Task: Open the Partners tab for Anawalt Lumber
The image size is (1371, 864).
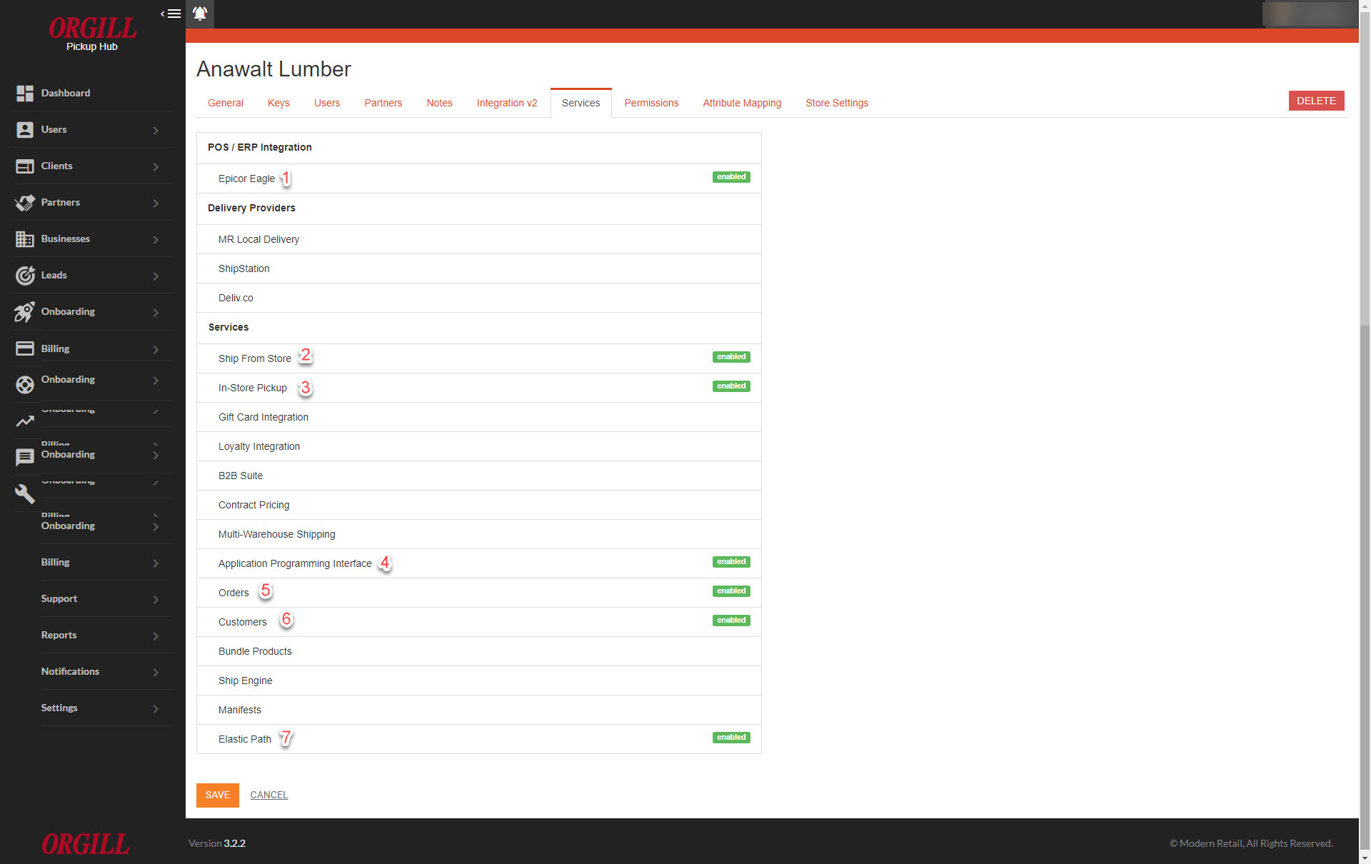Action: tap(383, 103)
